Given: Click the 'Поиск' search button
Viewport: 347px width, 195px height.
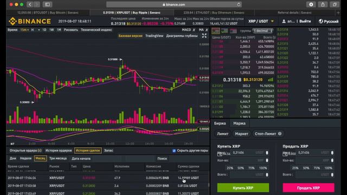Looking at the screenshot, I should point(162,159).
